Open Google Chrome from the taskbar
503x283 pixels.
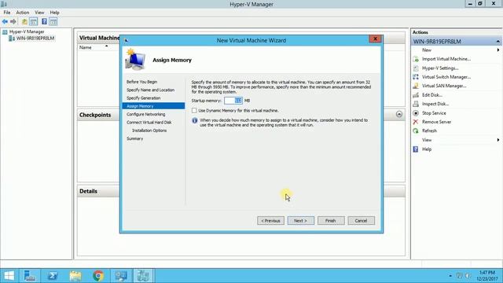(x=98, y=276)
